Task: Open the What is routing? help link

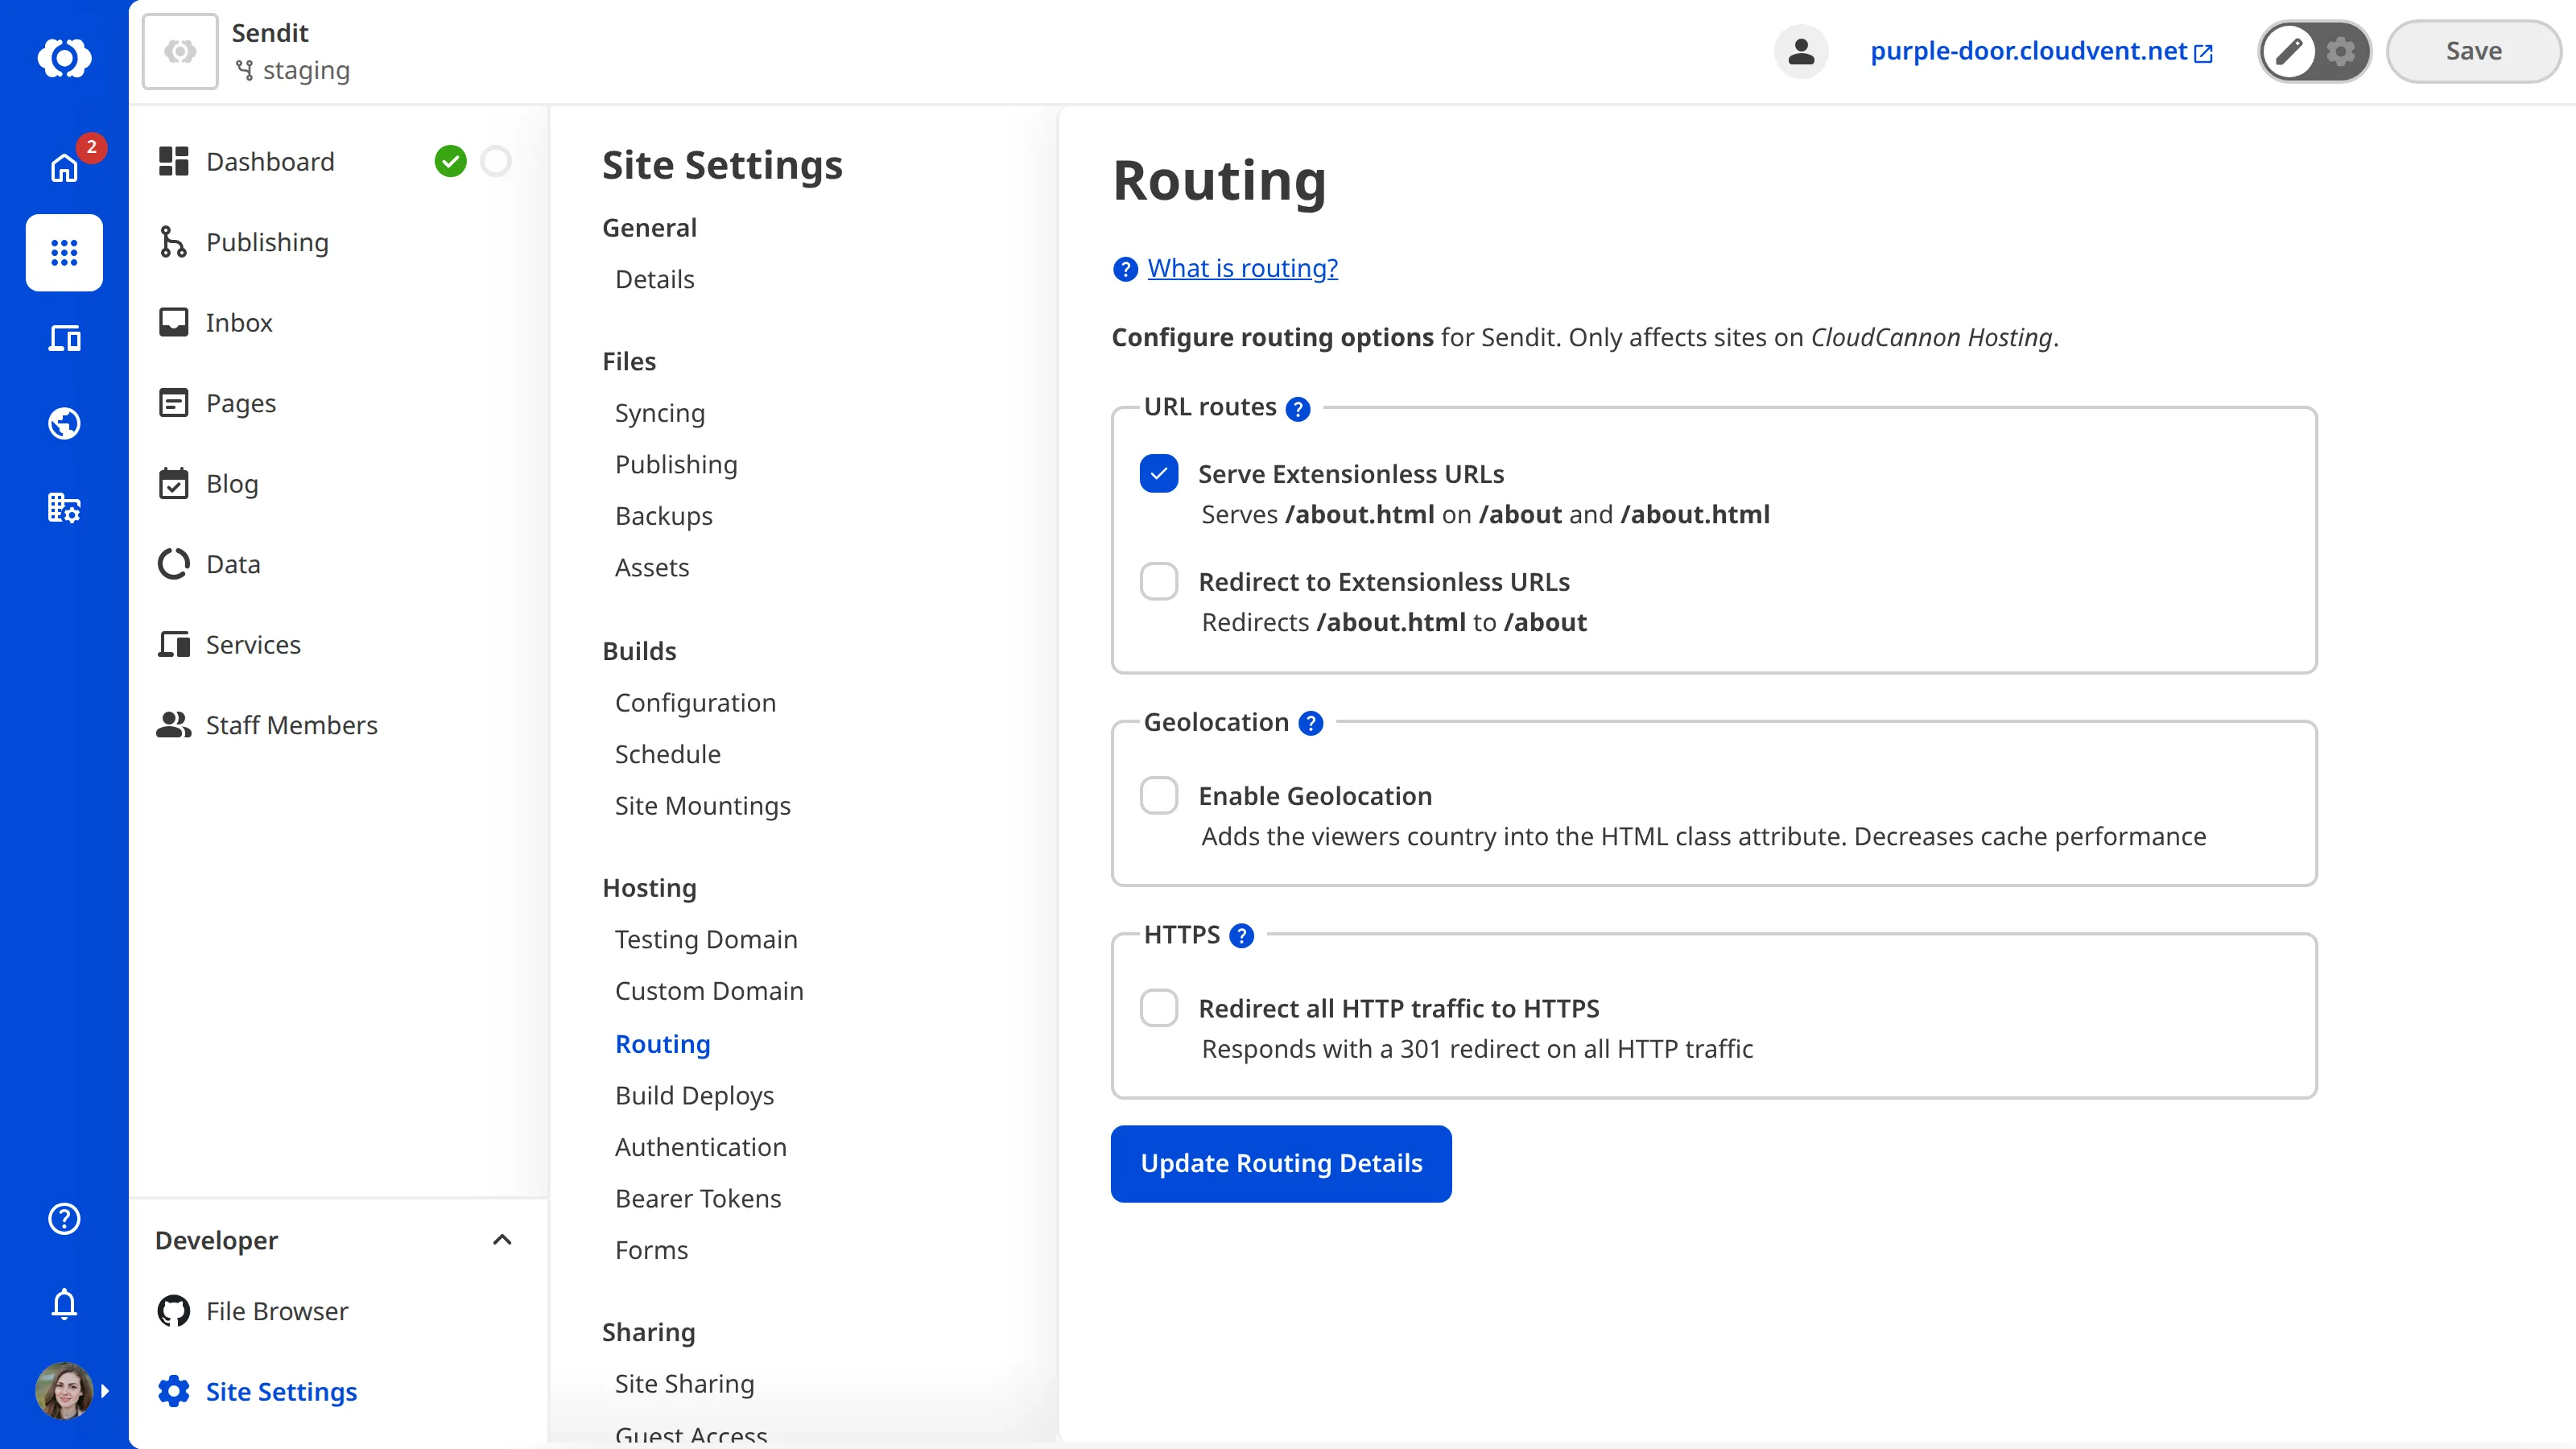Action: point(1242,268)
